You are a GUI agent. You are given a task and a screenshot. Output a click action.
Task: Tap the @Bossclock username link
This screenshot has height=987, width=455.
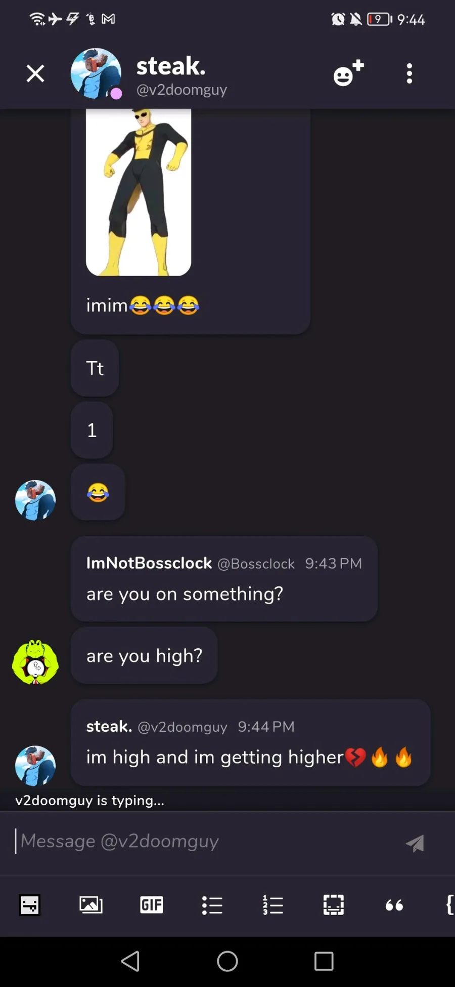pos(256,564)
